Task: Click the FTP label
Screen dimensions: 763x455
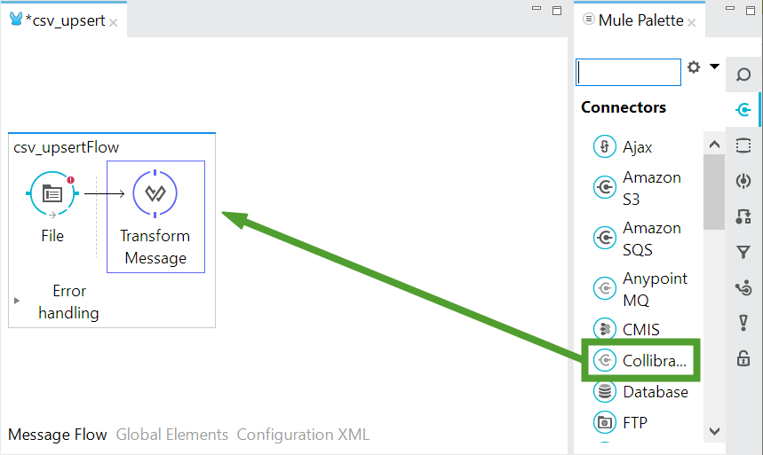Action: [635, 423]
